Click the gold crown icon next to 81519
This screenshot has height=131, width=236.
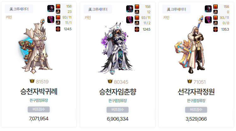pos(32,81)
